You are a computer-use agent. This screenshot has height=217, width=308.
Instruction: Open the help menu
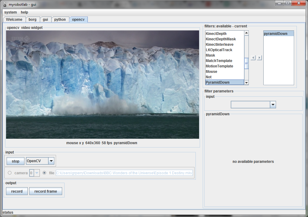tap(24, 12)
